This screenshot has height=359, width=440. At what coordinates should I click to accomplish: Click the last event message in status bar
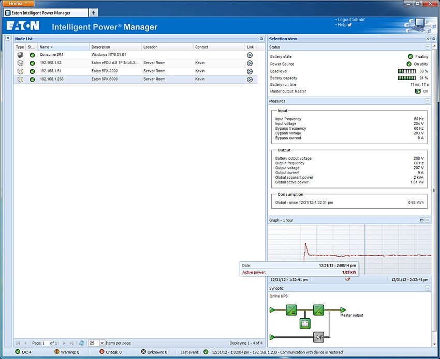coord(277,352)
